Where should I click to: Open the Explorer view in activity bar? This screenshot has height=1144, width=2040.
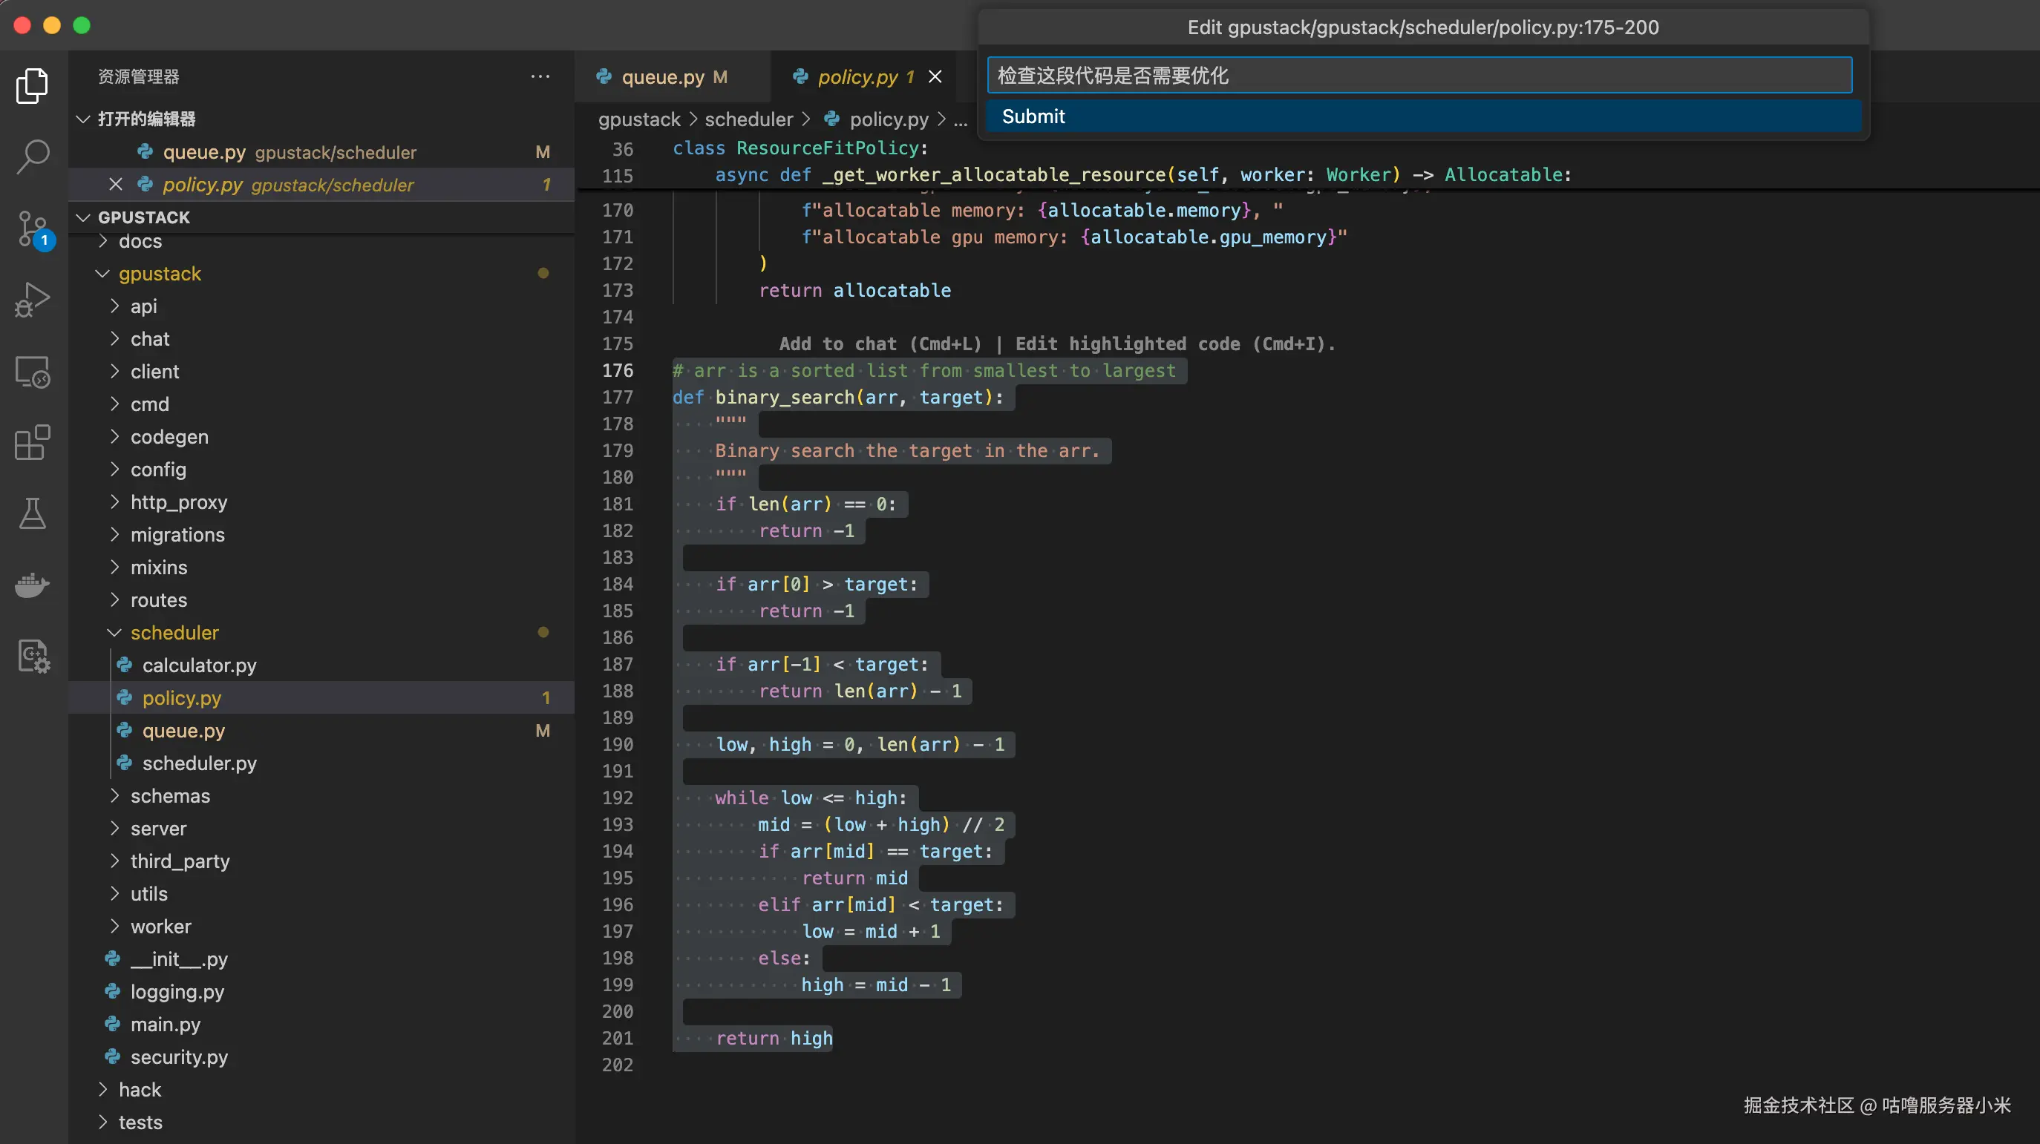point(33,85)
